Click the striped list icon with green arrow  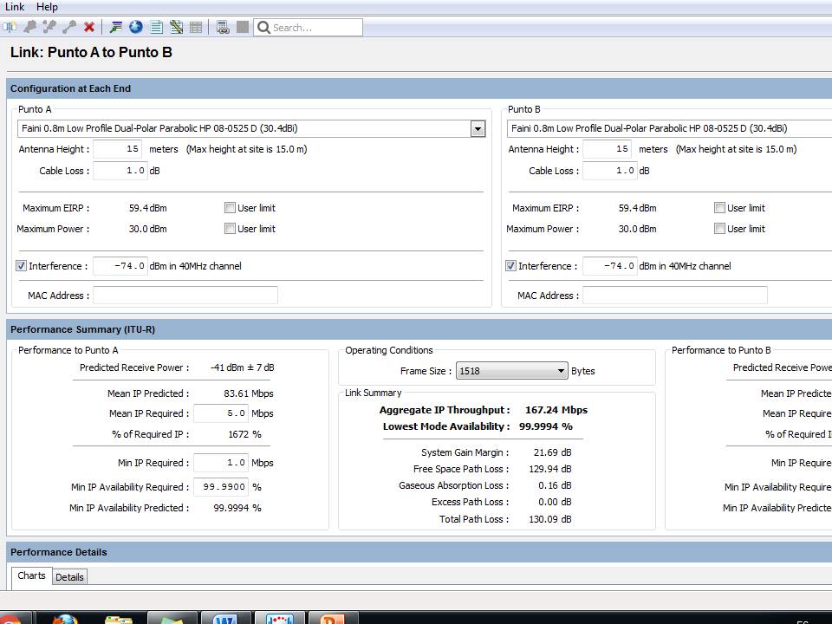click(115, 27)
